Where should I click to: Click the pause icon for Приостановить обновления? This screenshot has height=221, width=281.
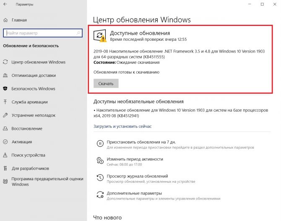100,144
